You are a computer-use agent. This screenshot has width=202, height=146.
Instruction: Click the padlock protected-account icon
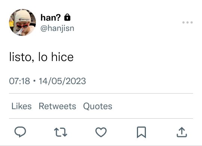[x=67, y=18]
